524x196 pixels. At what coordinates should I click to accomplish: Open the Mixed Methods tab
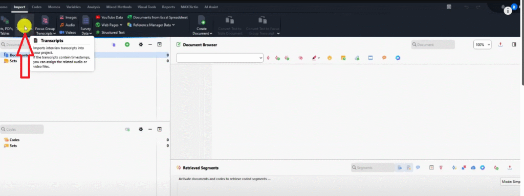119,7
